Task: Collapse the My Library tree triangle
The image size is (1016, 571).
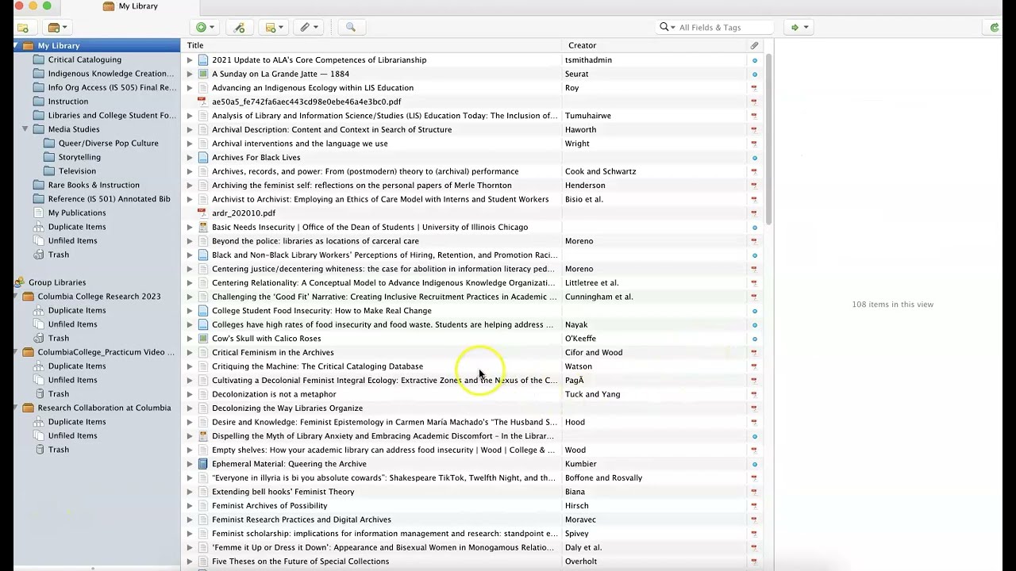Action: tap(16, 46)
